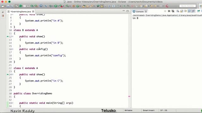Click the Clear Console icon

coord(178,11)
